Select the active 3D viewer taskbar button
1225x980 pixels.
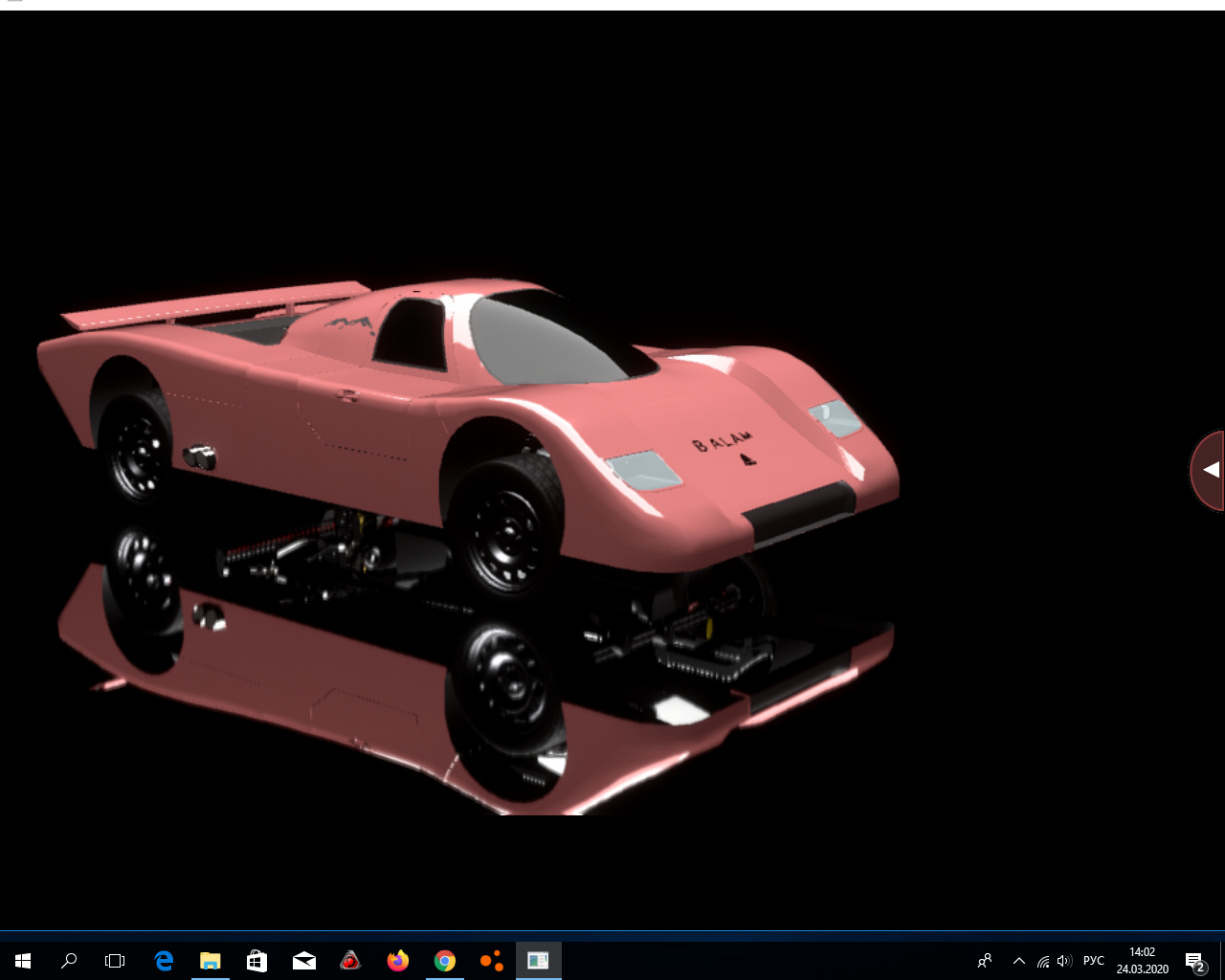coord(538,960)
